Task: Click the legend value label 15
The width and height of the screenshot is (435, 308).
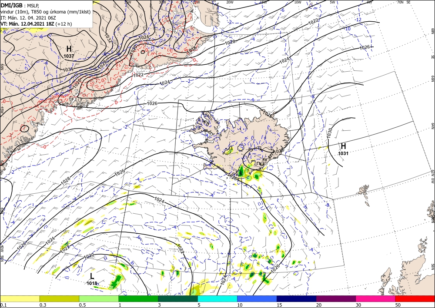Action: point(279,305)
